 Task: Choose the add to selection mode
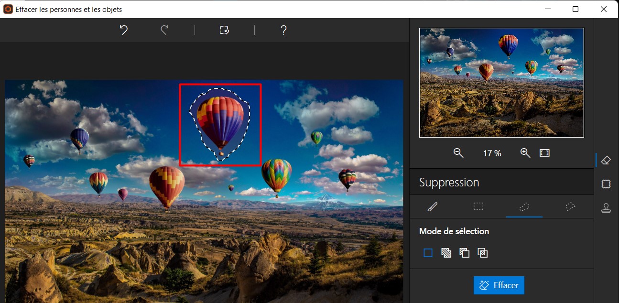[446, 253]
